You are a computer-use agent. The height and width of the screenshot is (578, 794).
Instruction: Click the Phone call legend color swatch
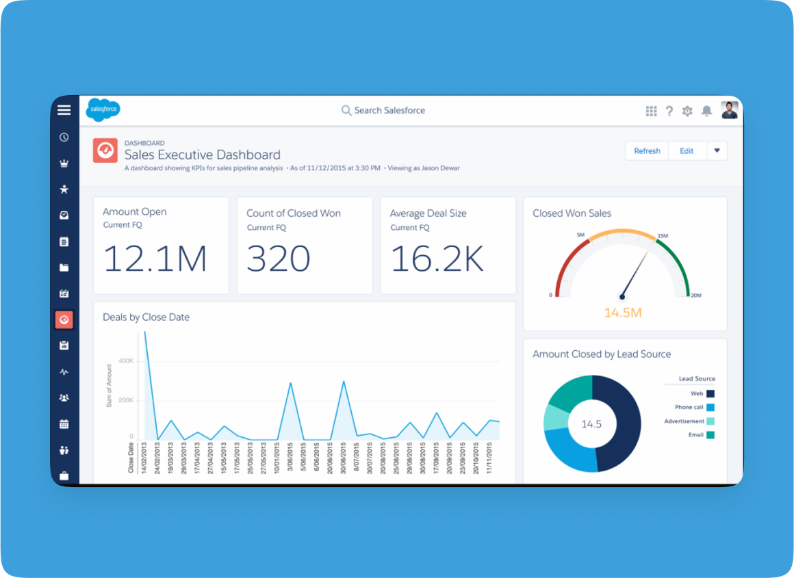click(x=710, y=407)
